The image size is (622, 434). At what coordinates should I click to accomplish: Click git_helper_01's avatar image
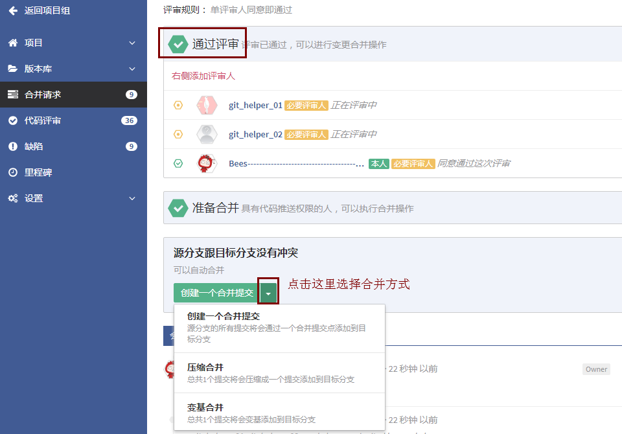(x=207, y=105)
